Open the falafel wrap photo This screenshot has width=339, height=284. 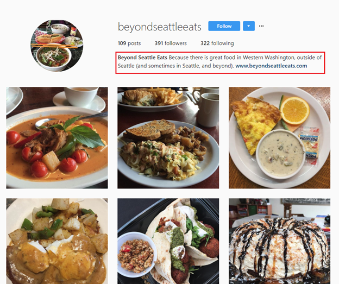[168, 241]
